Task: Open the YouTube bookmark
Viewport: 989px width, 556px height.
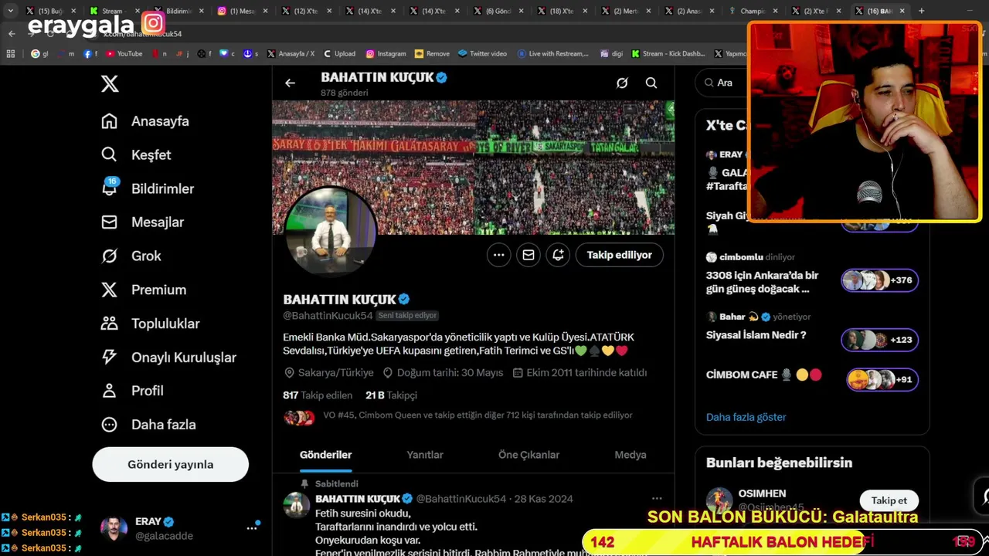Action: coord(124,53)
